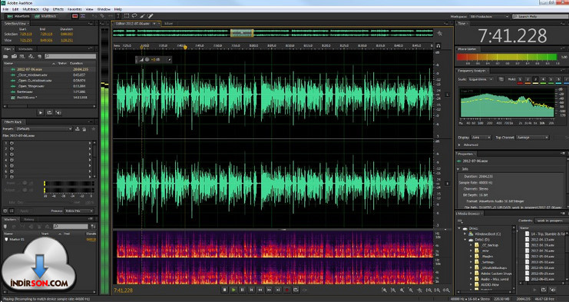The image size is (569, 302).
Task: Toggle Hold button 1 in Frequency Analysis
Action: 520,79
